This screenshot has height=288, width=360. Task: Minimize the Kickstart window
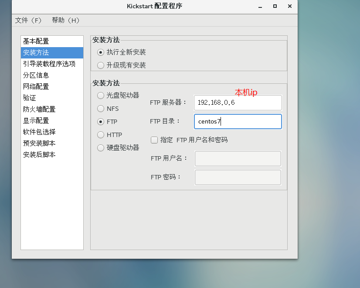pos(260,7)
